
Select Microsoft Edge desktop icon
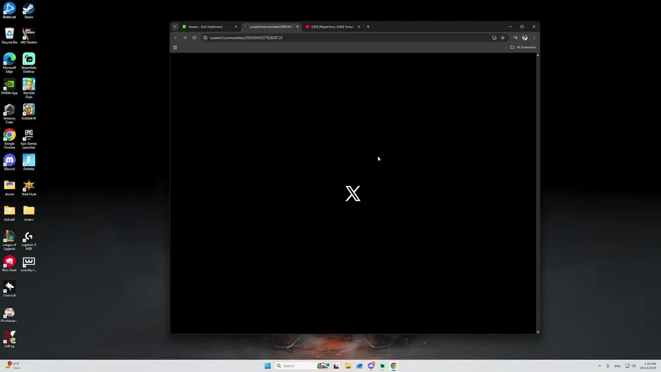(9, 63)
